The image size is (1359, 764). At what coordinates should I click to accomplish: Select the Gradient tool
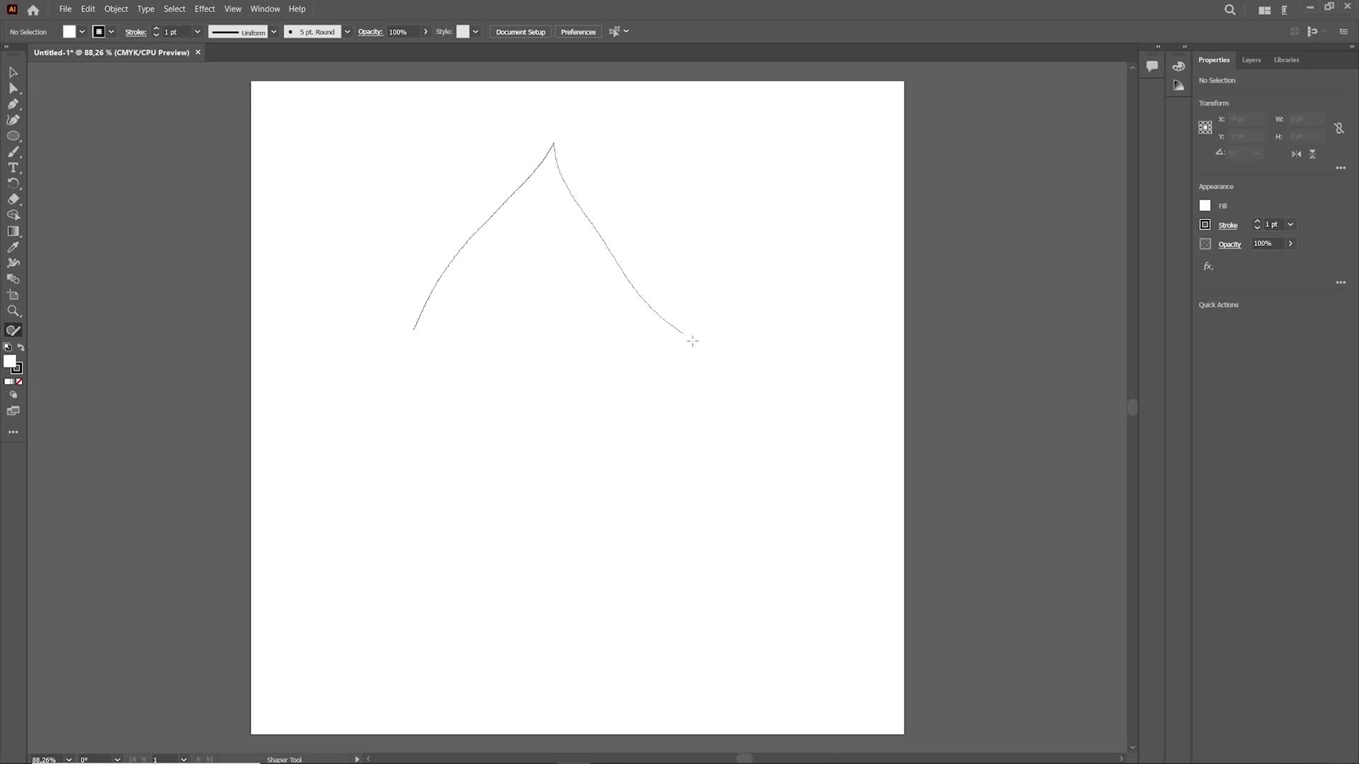tap(13, 231)
